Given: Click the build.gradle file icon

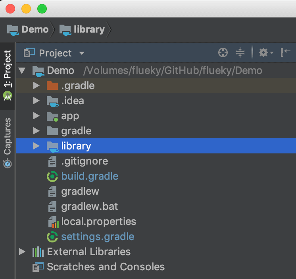Looking at the screenshot, I should point(52,176).
